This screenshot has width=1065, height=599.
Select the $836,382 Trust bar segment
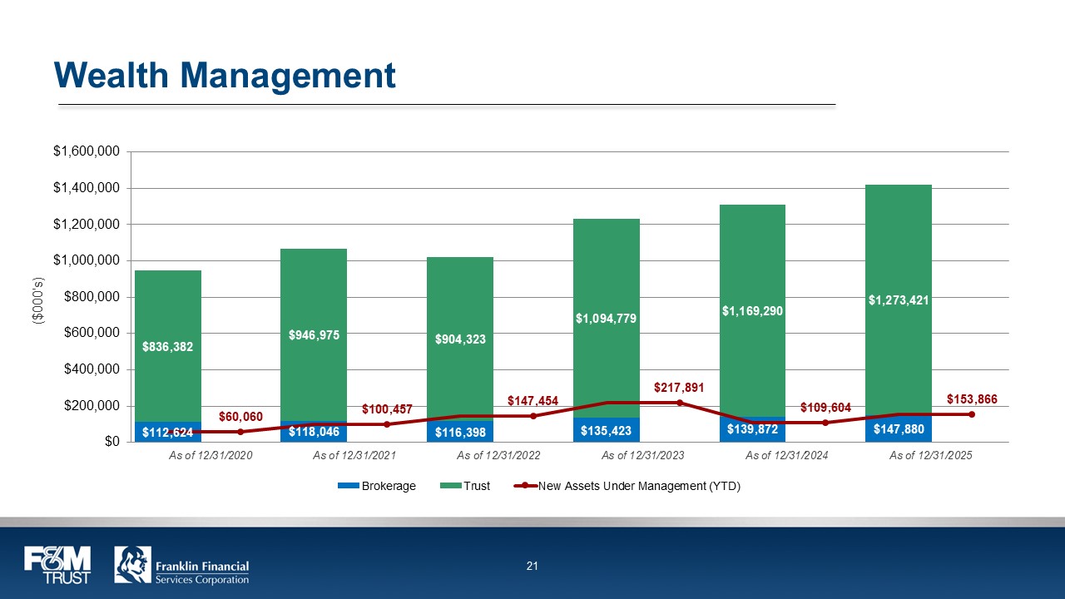168,346
